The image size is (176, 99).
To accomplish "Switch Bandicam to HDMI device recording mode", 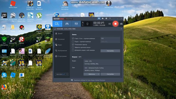I will click(76, 24).
